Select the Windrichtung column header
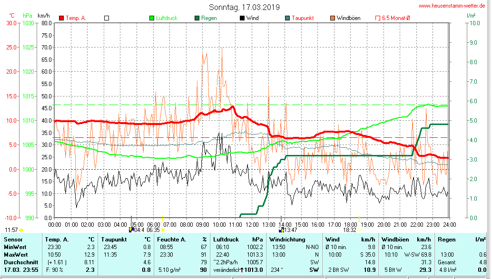This screenshot has height=279, width=492. click(287, 239)
